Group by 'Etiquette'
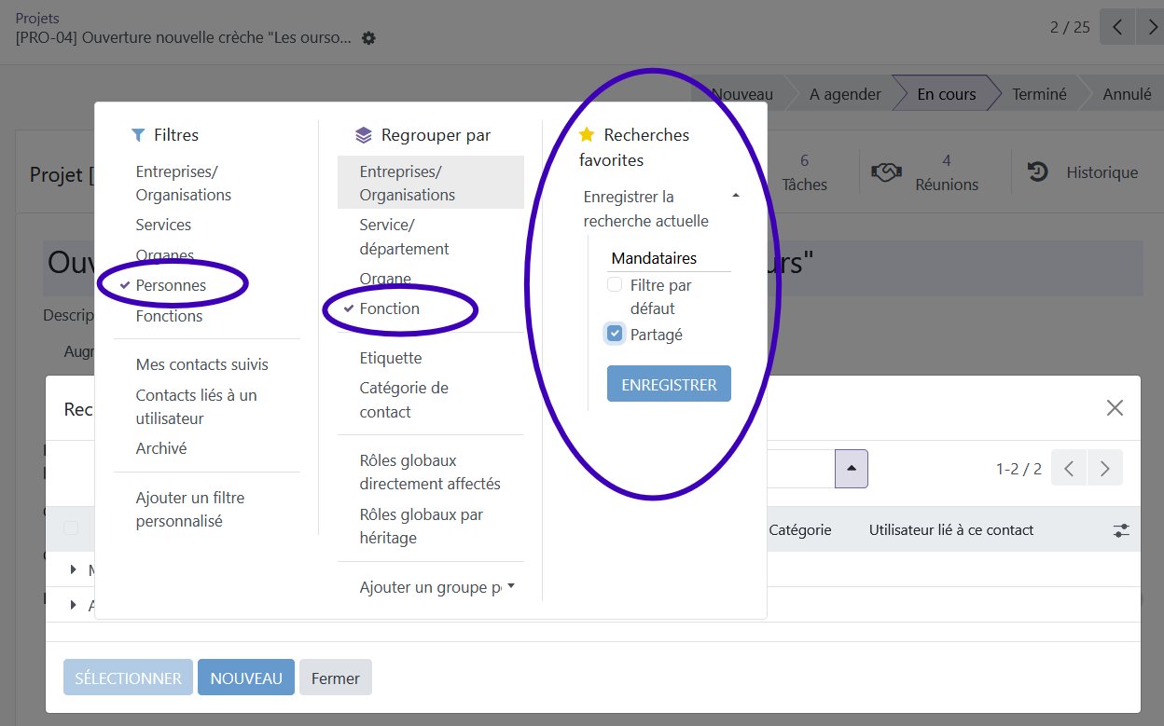The height and width of the screenshot is (726, 1164). [x=391, y=358]
